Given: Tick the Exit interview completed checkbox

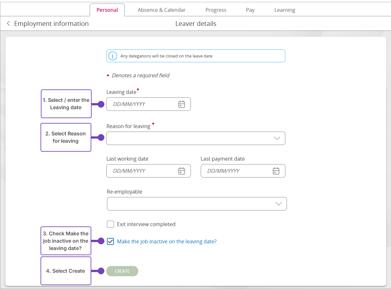Looking at the screenshot, I should tap(110, 224).
